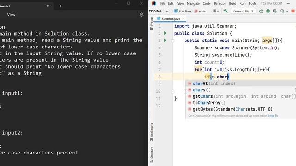Open the Navigate menu

[193, 3]
